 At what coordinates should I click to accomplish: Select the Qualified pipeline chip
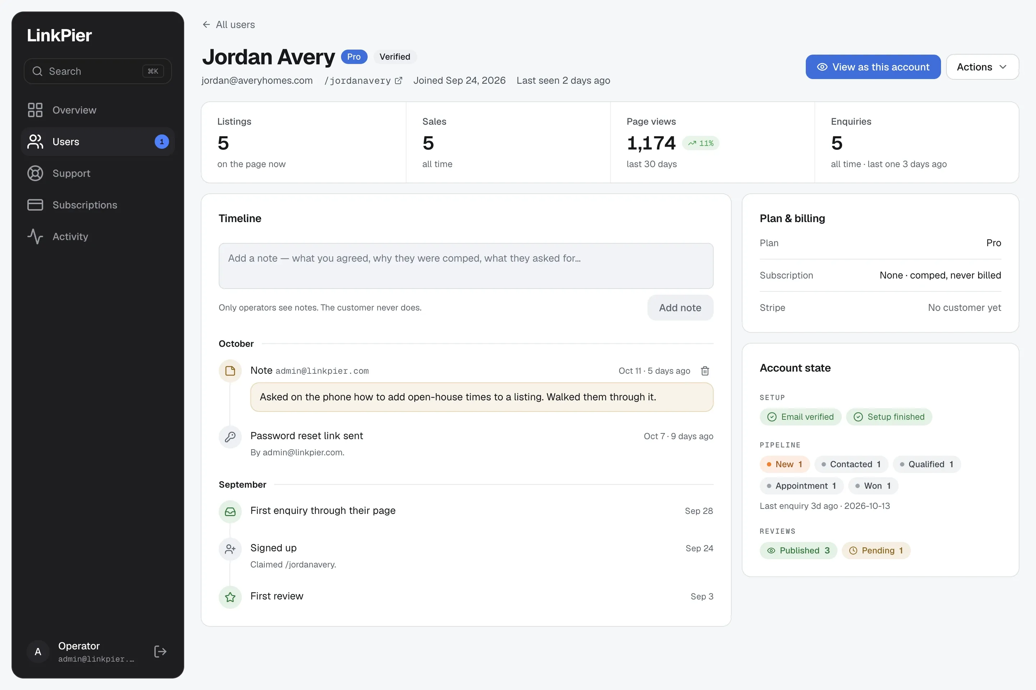[x=927, y=464]
